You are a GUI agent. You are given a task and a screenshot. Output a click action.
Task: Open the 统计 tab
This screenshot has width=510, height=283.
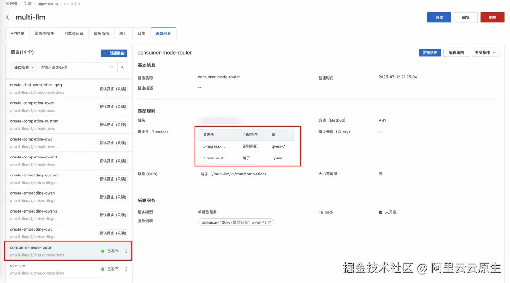pyautogui.click(x=124, y=33)
